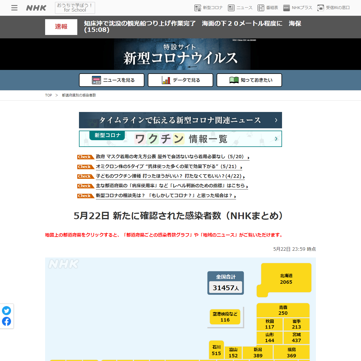Share page via Twitter icon
361x361 pixels.
(6, 311)
